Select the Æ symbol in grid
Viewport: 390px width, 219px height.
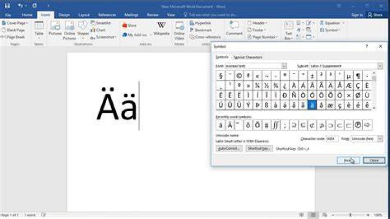click(x=349, y=86)
